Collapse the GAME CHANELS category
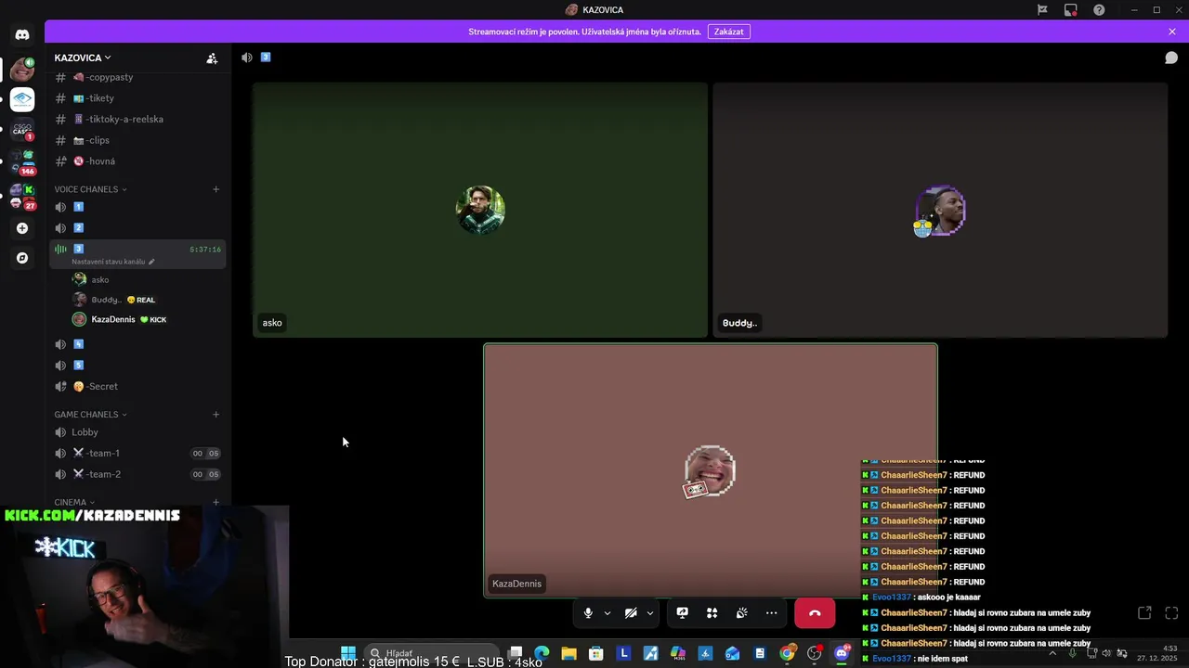Viewport: 1189px width, 668px height. point(90,415)
